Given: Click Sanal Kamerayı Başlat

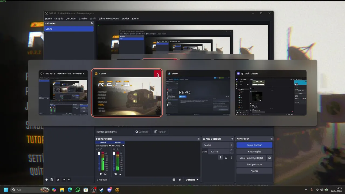Looking at the screenshot, I should (251, 158).
